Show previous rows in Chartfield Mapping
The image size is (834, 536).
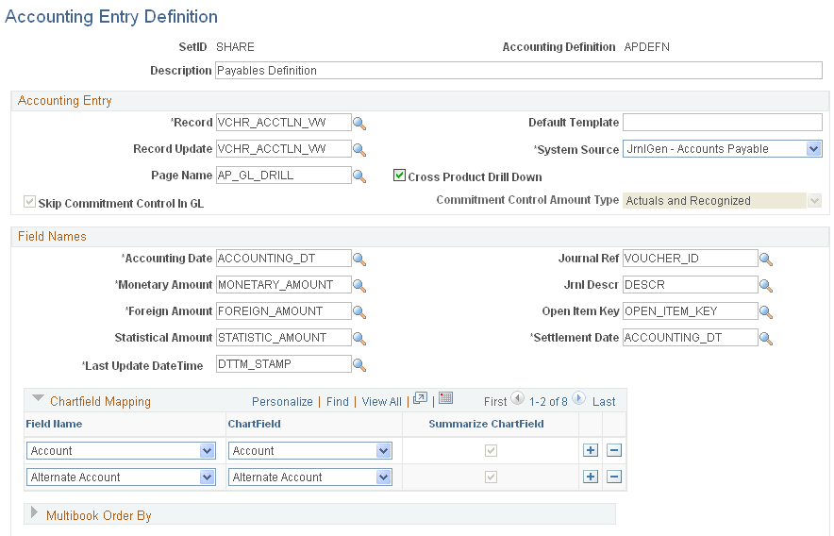pos(518,398)
